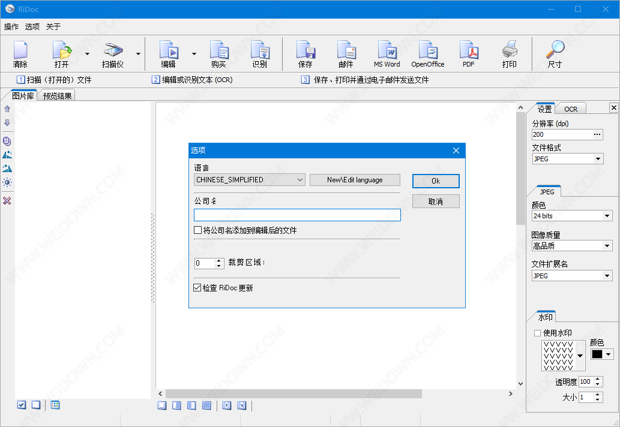Viewport: 620px width, 427px height.
Task: Close the right settings panel with X
Action: (613, 107)
